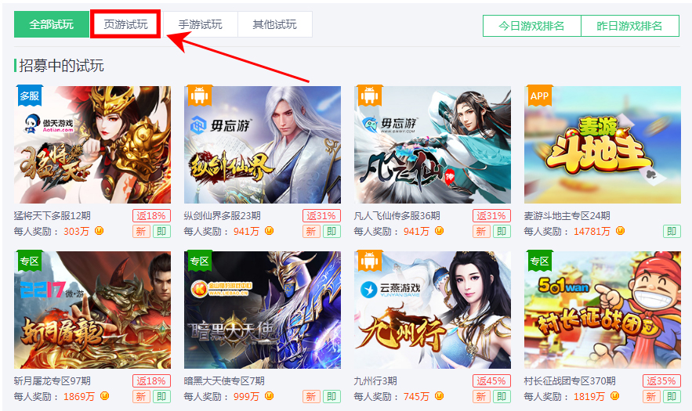The width and height of the screenshot is (692, 411).
Task: Switch to the 手游试玩 tab
Action: point(201,24)
